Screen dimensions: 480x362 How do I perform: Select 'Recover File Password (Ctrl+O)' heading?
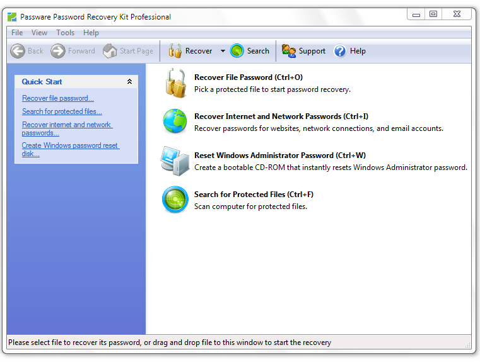tap(249, 77)
